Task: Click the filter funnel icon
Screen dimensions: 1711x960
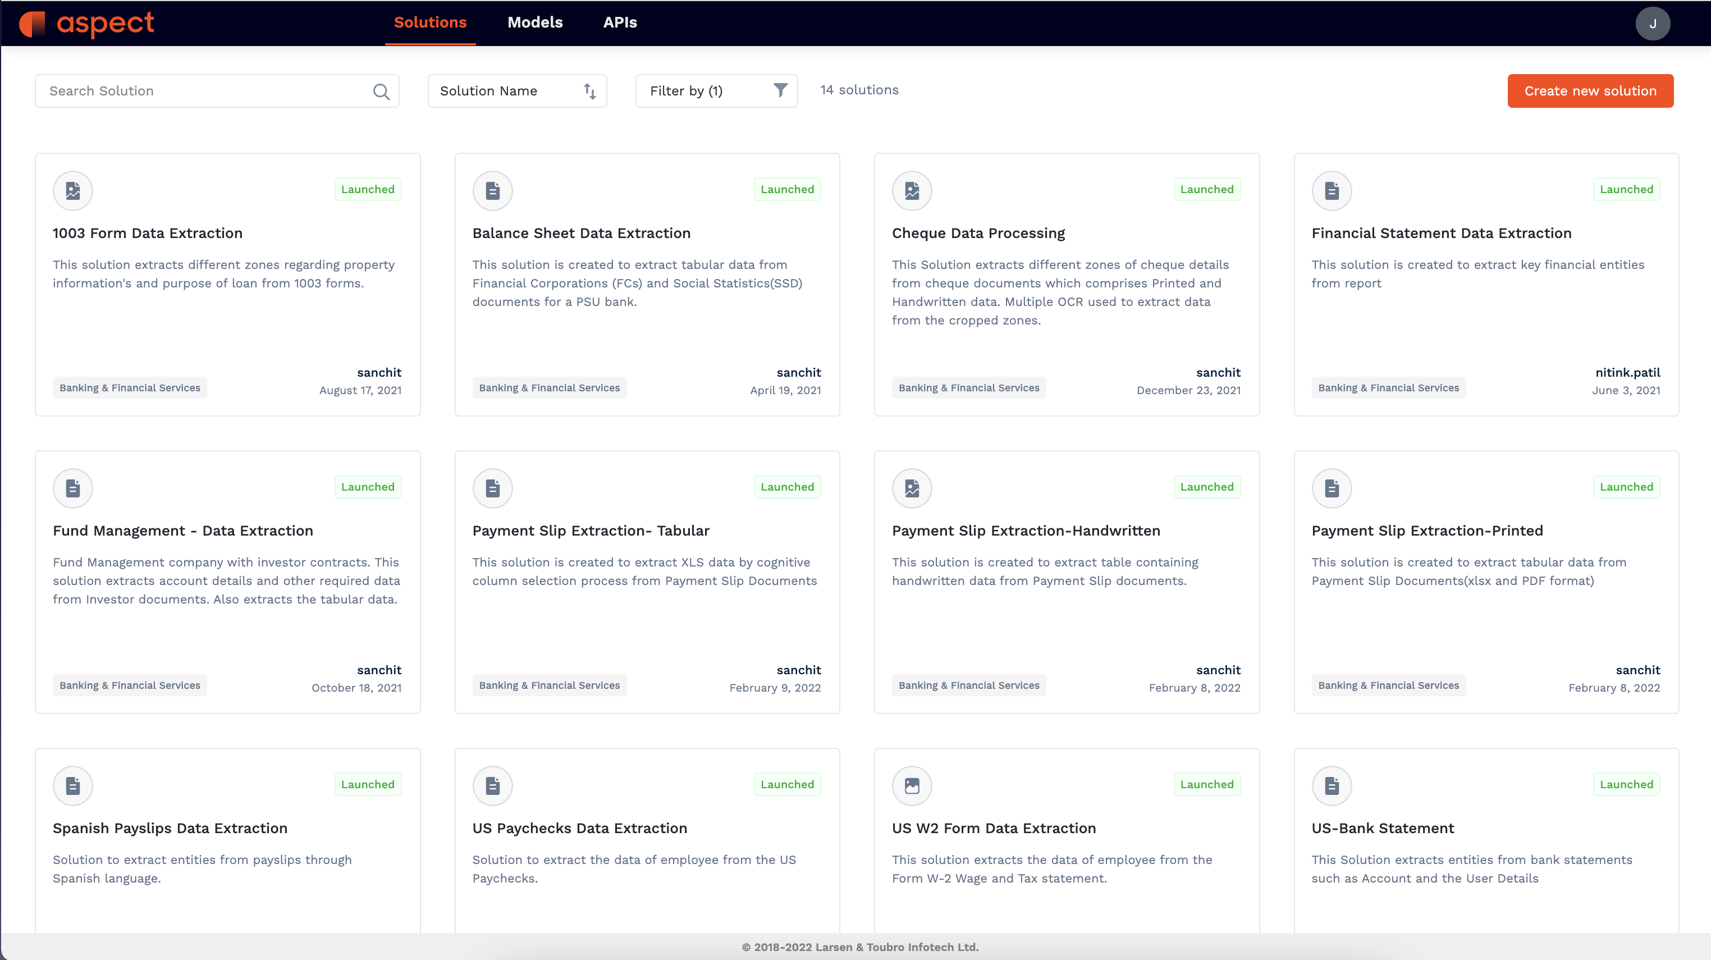Action: click(781, 90)
